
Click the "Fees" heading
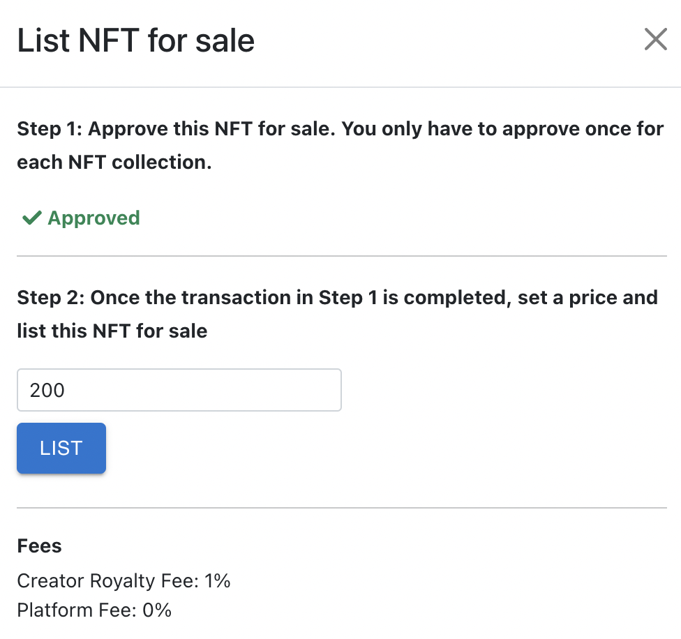coord(39,546)
